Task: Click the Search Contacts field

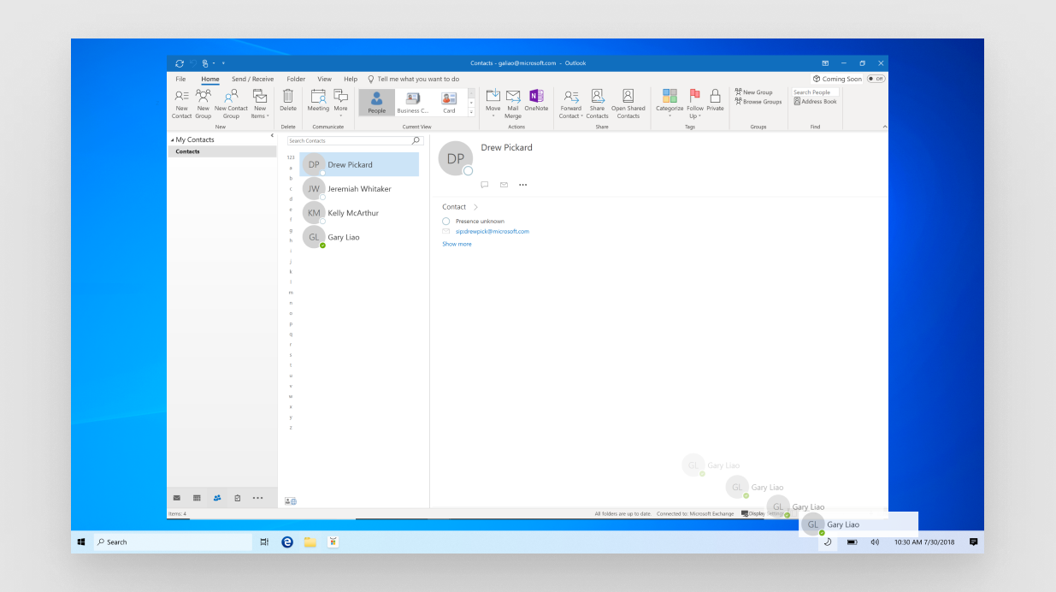Action: tap(355, 140)
